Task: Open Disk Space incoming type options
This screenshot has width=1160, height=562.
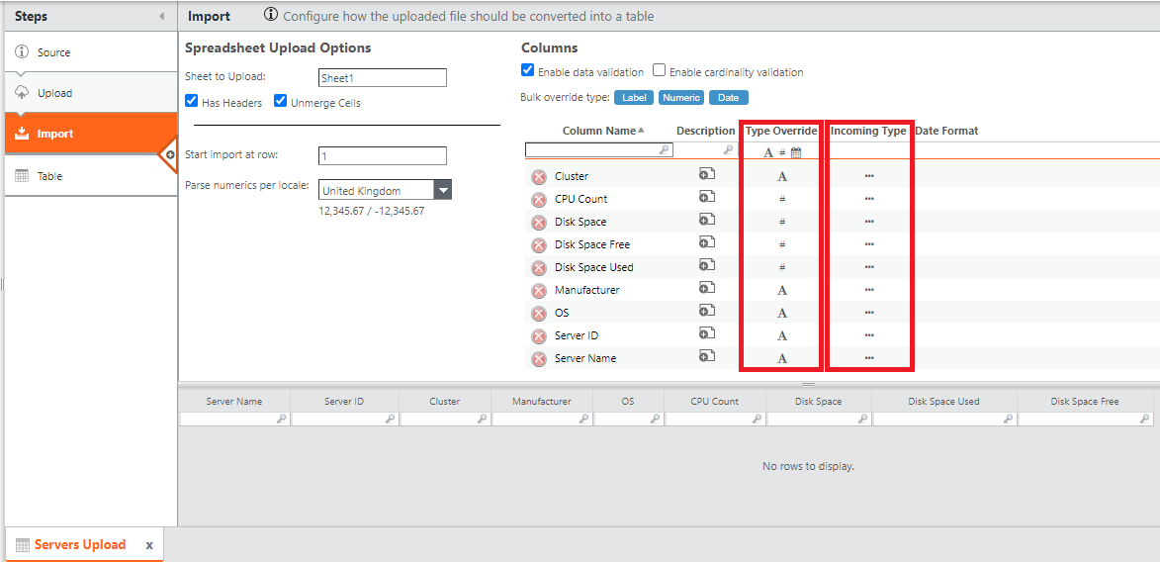Action: (869, 222)
